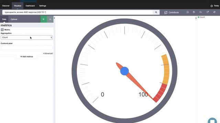Collapse the legend using the right chevron
The image size is (220, 123).
click(x=196, y=18)
